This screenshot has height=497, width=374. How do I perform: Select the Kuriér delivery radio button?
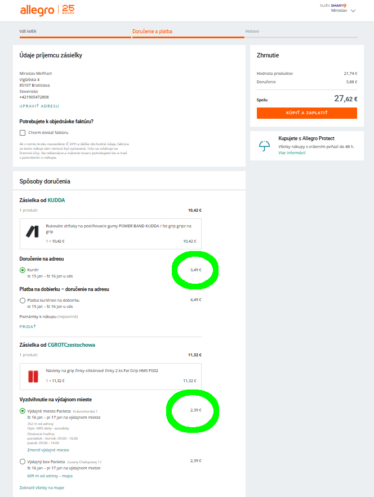click(x=23, y=270)
